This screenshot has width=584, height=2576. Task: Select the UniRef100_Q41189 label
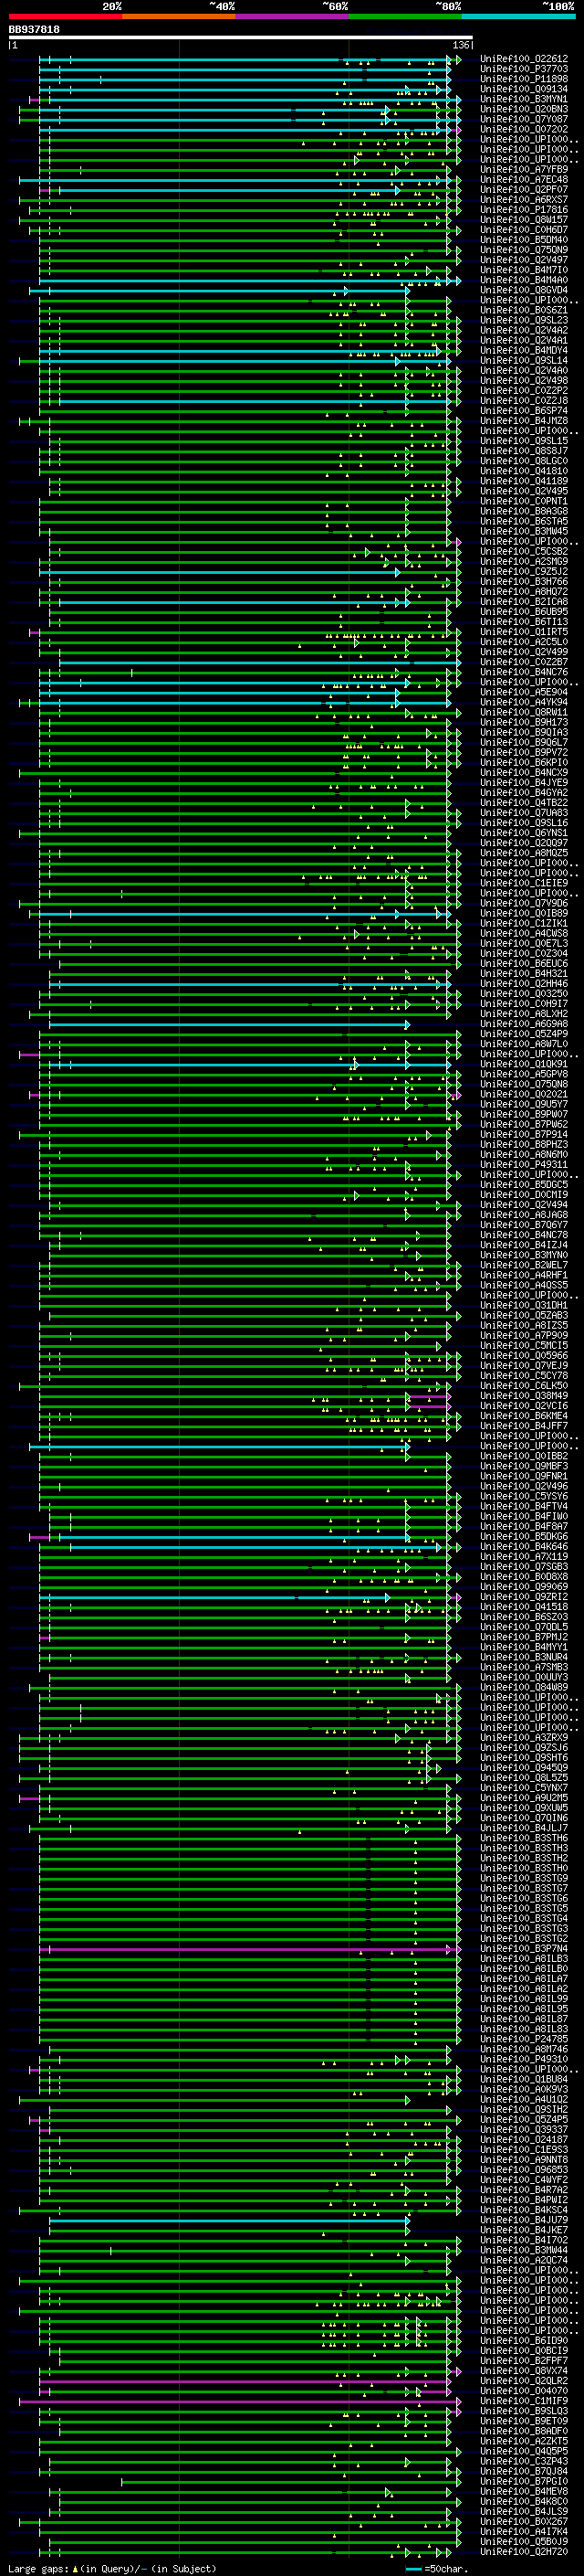click(x=524, y=481)
